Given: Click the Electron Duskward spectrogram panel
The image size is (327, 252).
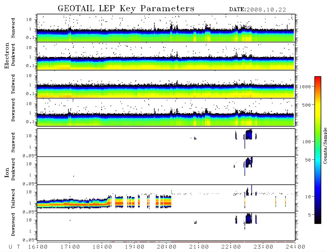Looking at the screenshot, I should 166,56.
